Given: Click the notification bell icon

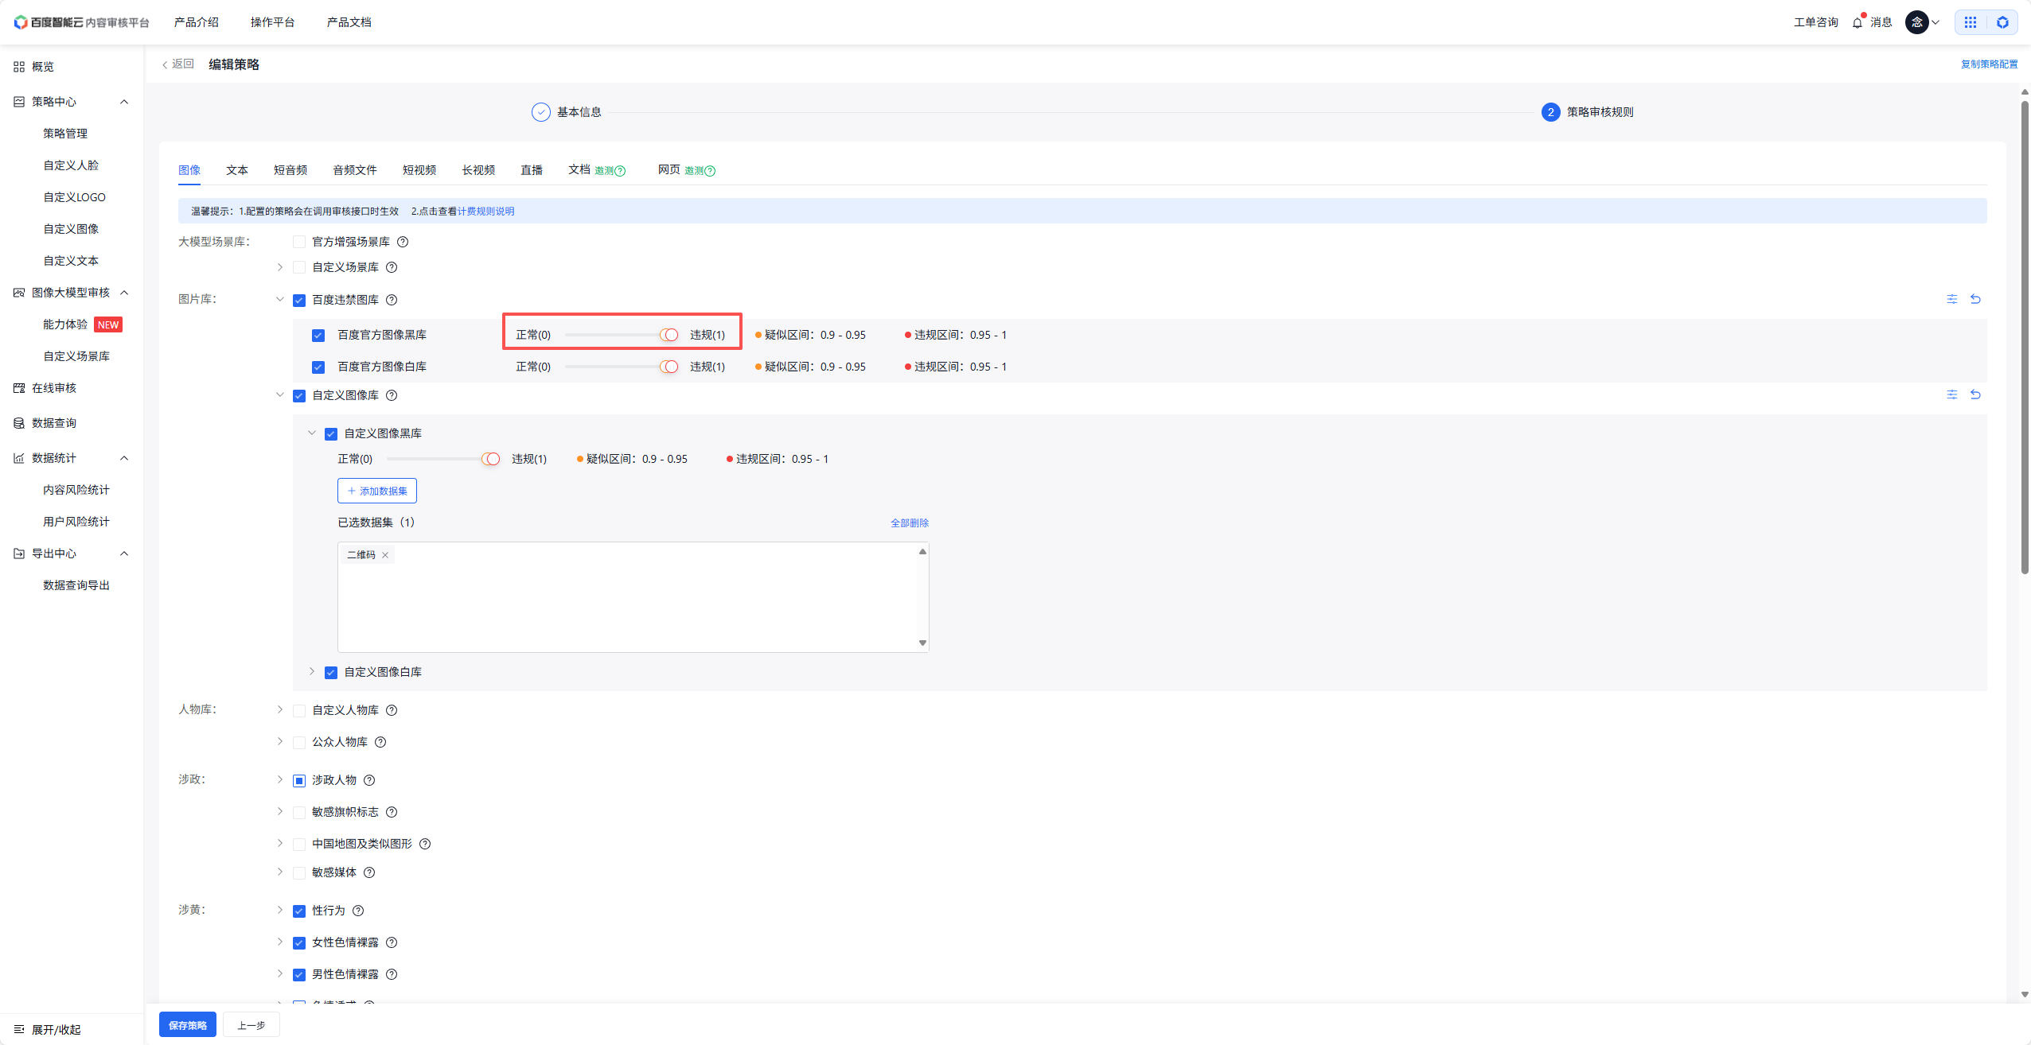Looking at the screenshot, I should pos(1858,22).
